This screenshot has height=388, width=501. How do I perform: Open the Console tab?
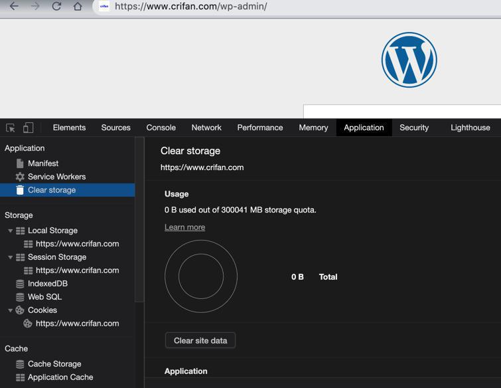point(161,128)
